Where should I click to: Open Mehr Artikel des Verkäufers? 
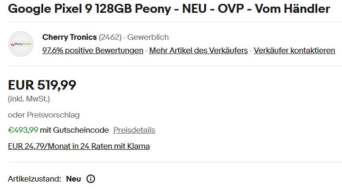(199, 51)
